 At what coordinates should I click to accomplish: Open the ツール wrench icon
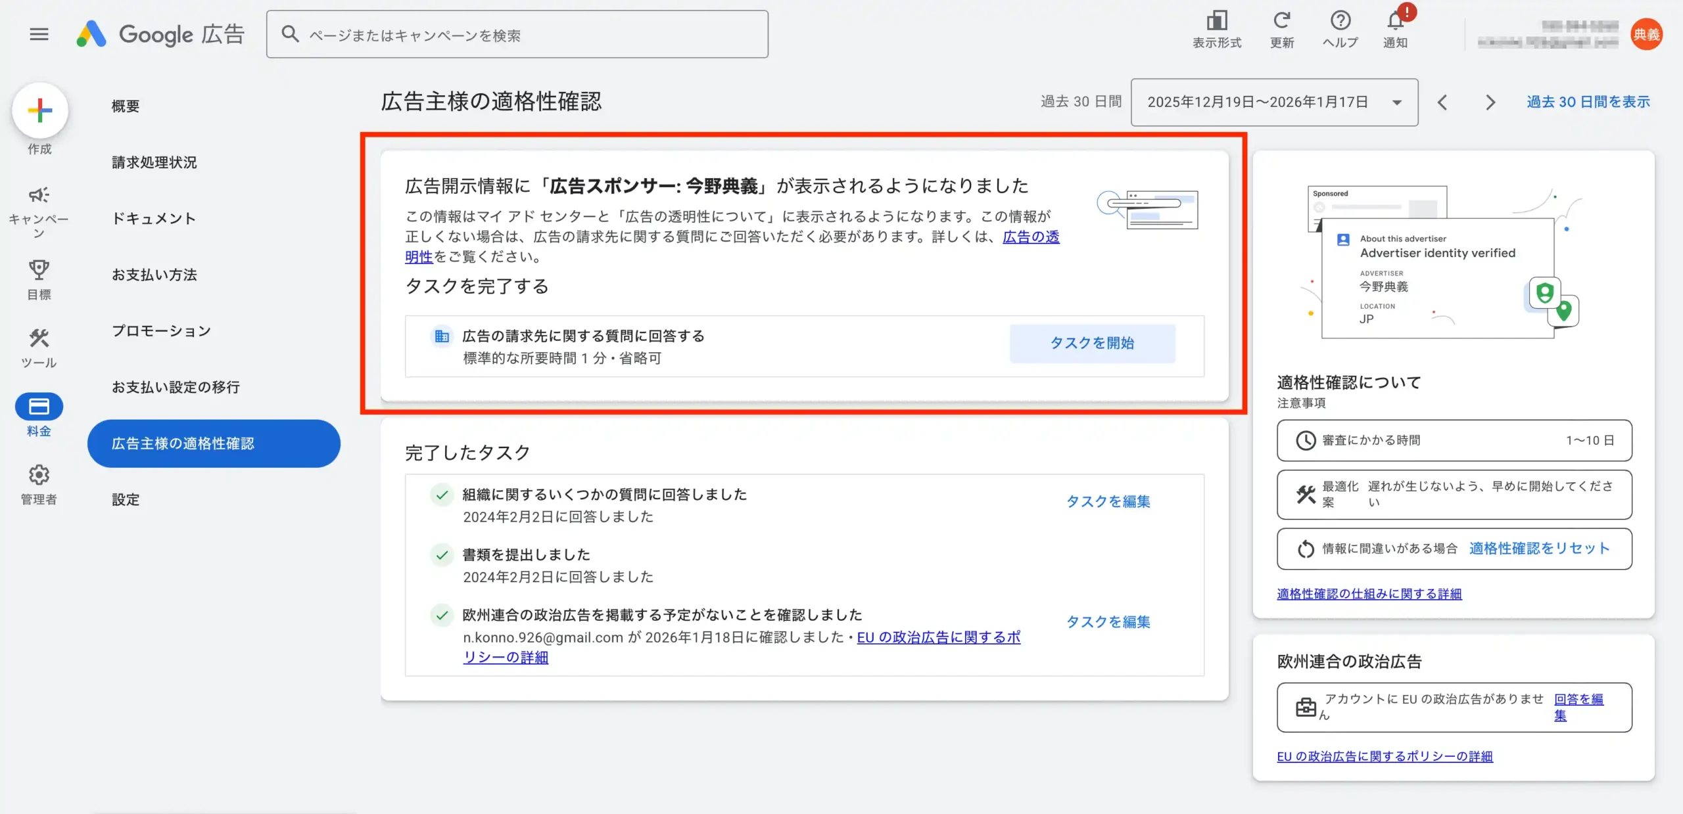click(39, 338)
